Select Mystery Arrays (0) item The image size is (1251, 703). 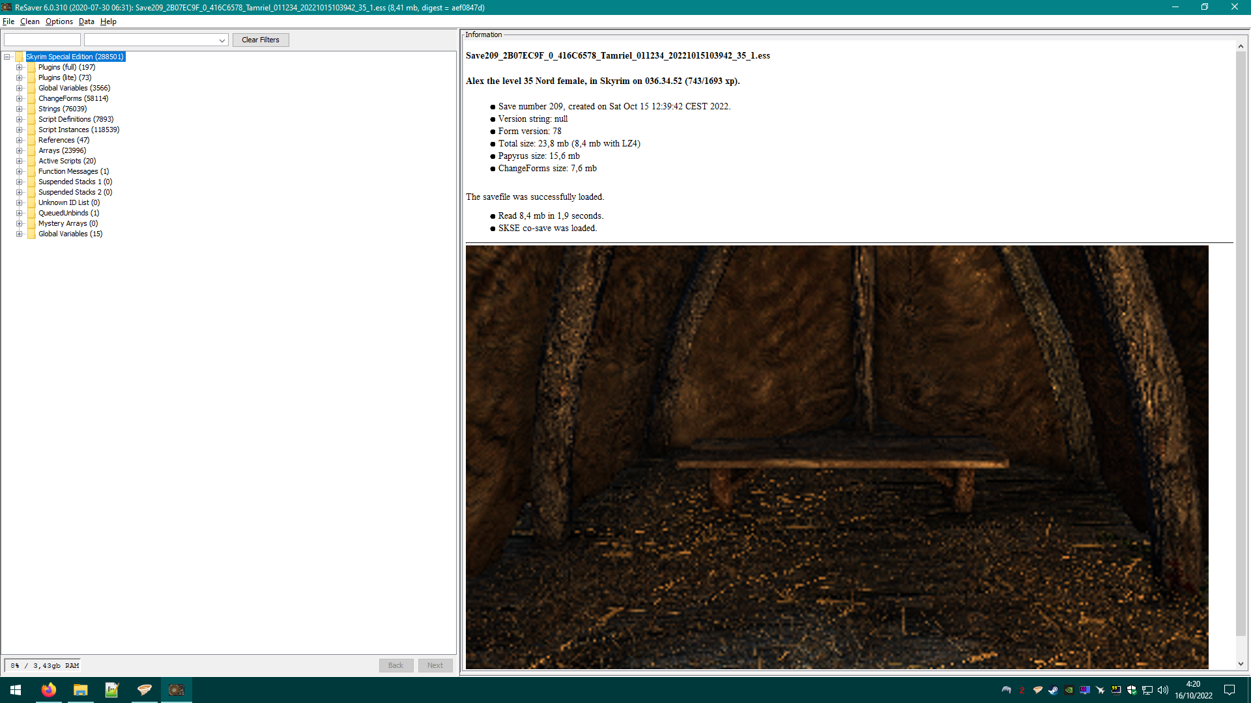tap(68, 223)
